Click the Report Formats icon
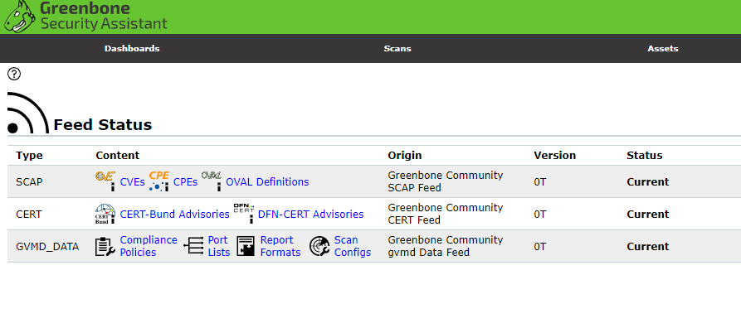Viewport: 741px width, 333px height. 246,246
